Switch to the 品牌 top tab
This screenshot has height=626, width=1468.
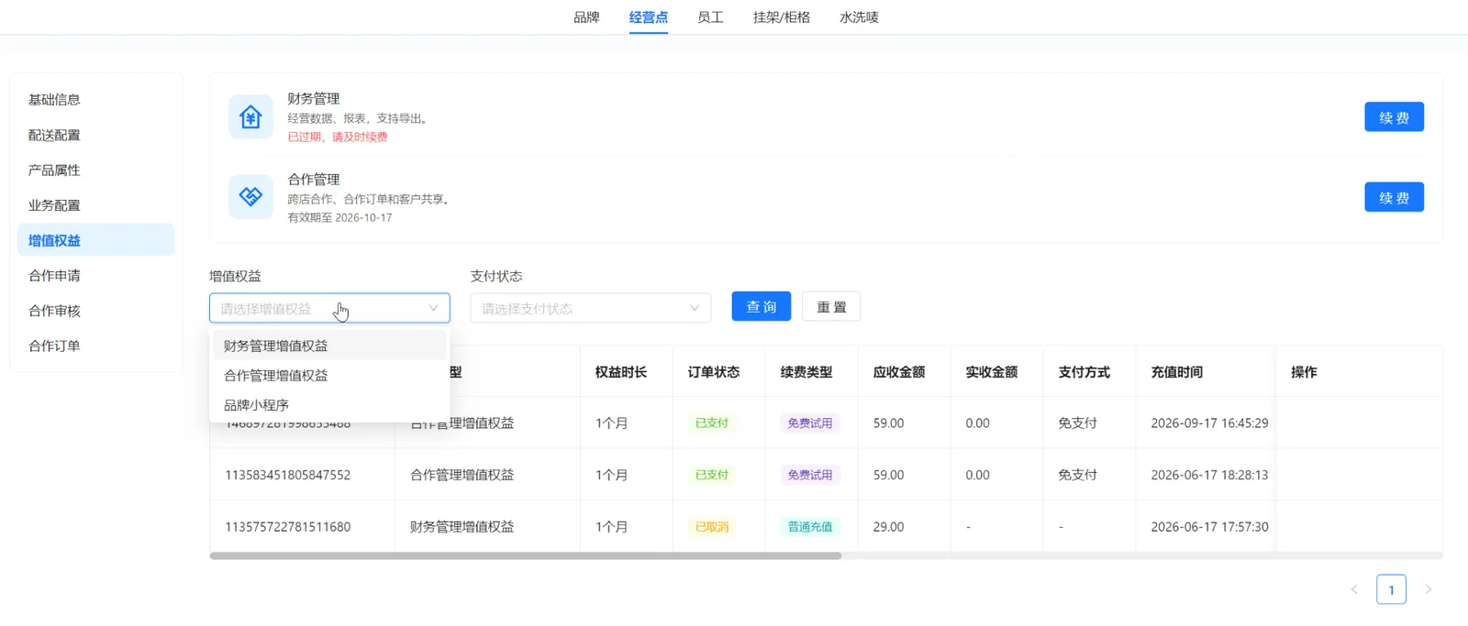[586, 17]
